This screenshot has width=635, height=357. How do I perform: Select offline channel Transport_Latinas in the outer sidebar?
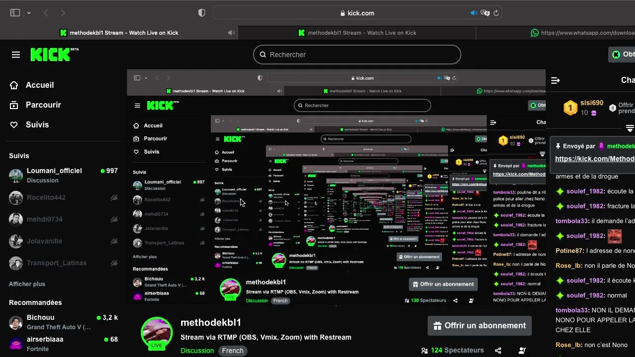[x=63, y=263]
